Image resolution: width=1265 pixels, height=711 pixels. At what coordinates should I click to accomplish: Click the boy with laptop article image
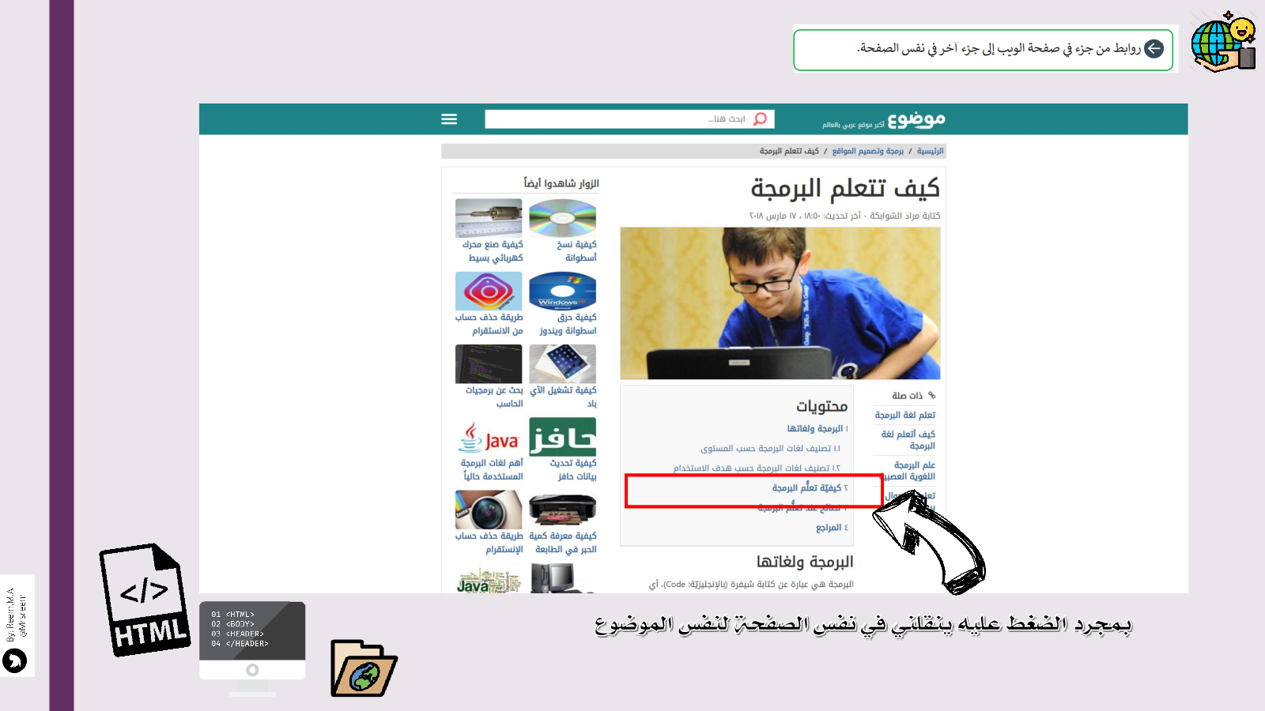click(780, 303)
